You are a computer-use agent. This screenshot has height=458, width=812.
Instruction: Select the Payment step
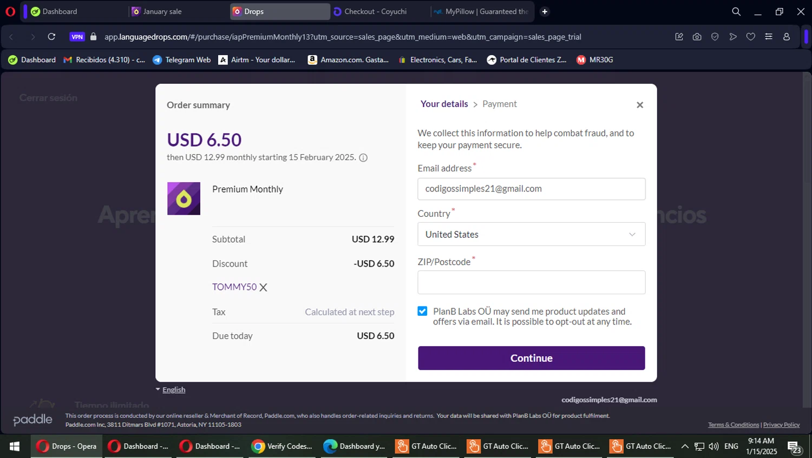click(500, 104)
